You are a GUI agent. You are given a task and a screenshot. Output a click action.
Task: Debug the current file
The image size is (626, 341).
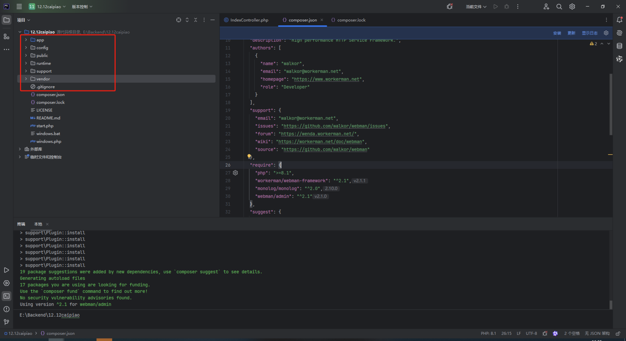click(507, 7)
